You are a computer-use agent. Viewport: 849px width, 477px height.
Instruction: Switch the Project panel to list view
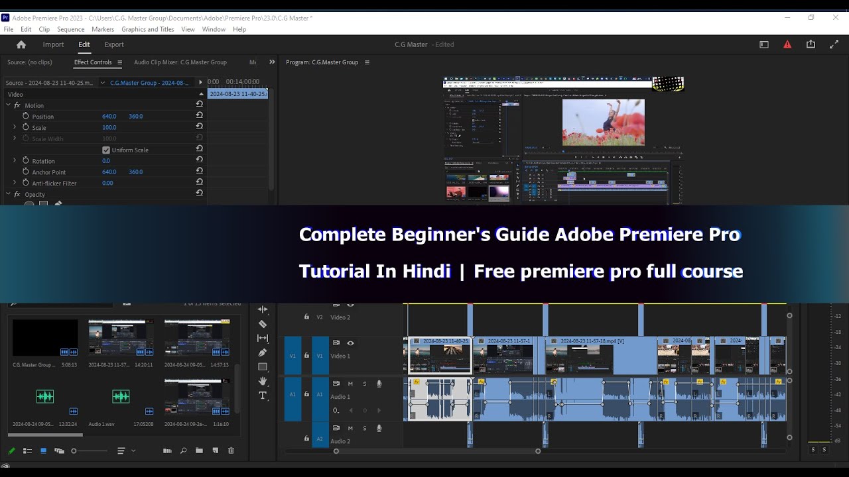click(27, 450)
